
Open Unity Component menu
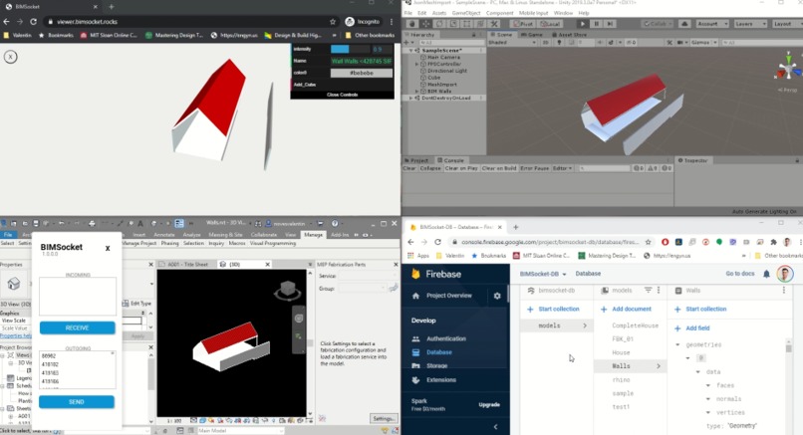tap(499, 13)
